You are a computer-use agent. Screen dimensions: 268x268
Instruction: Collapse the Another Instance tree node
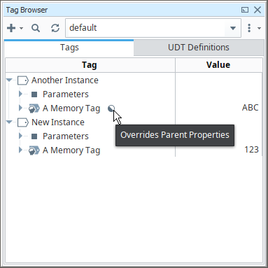tap(9, 80)
